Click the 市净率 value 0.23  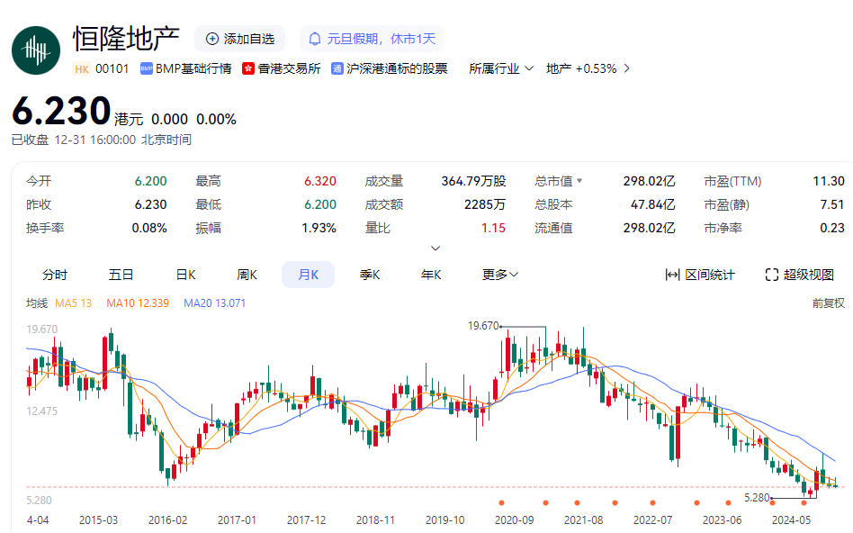pos(832,228)
